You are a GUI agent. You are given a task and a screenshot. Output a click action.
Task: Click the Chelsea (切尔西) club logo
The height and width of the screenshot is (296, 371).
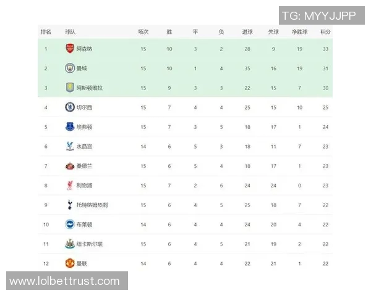point(70,107)
